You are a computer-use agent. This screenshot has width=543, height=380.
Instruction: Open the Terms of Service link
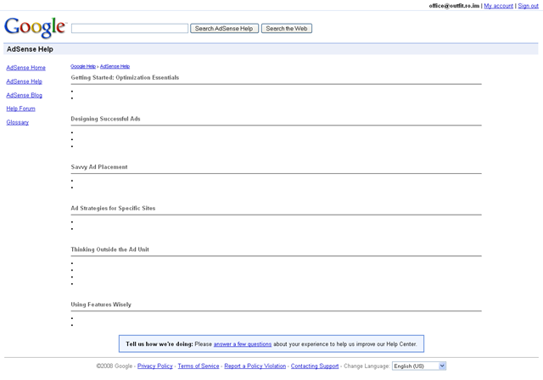(199, 366)
